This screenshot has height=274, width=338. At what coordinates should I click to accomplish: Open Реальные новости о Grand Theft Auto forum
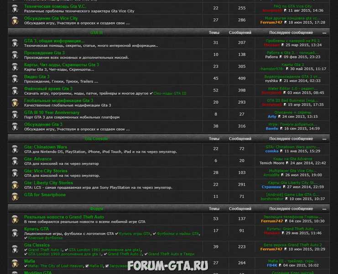[64, 217]
